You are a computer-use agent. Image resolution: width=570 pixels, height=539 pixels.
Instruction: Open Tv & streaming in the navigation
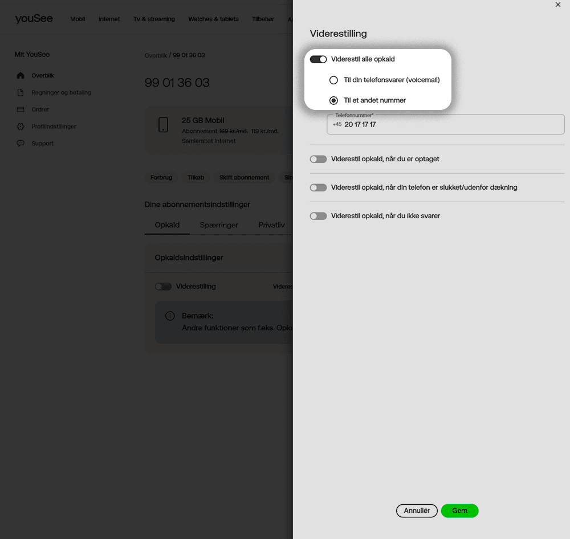coord(154,19)
